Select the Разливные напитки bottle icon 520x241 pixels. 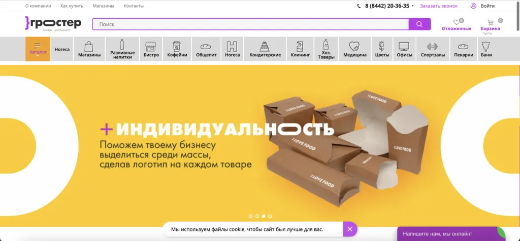(122, 45)
